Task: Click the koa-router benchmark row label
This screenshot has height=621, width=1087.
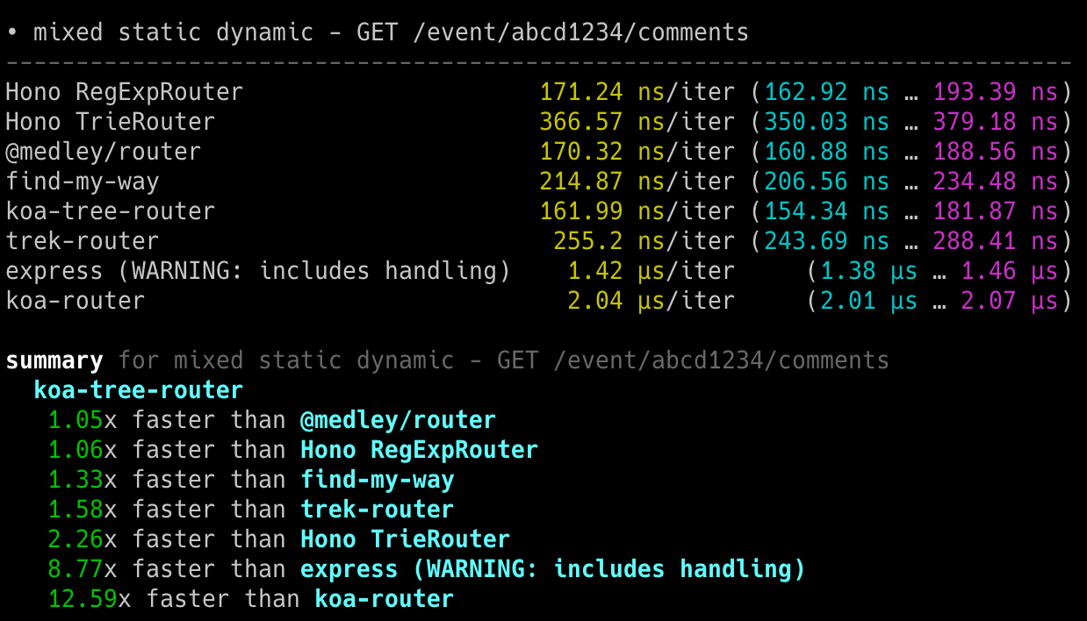Action: [76, 301]
